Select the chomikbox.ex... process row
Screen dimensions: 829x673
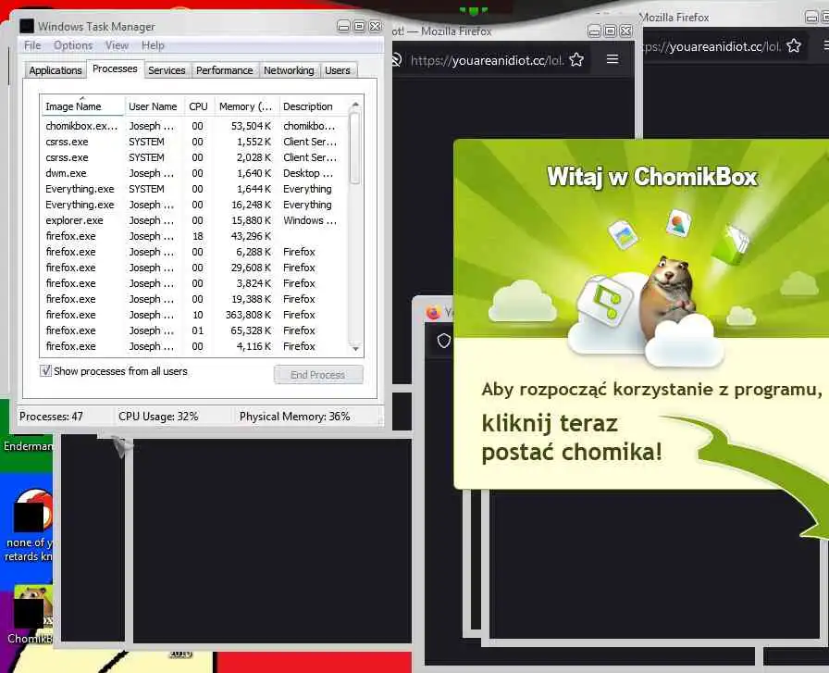[194, 126]
